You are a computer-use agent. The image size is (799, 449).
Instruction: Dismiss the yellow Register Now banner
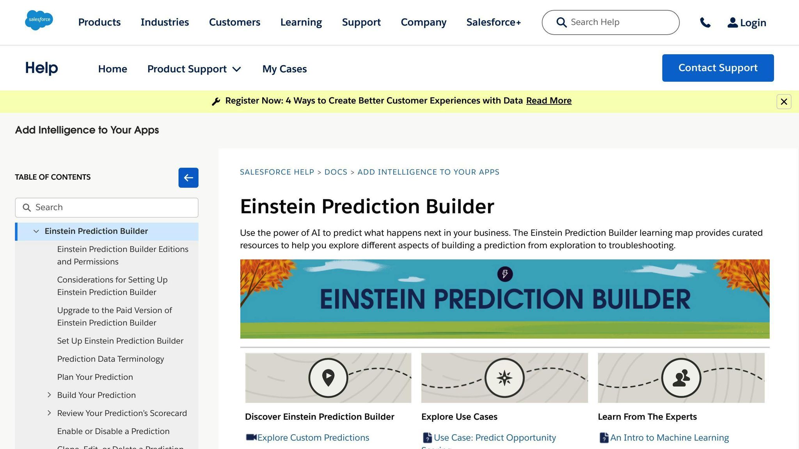click(x=784, y=102)
